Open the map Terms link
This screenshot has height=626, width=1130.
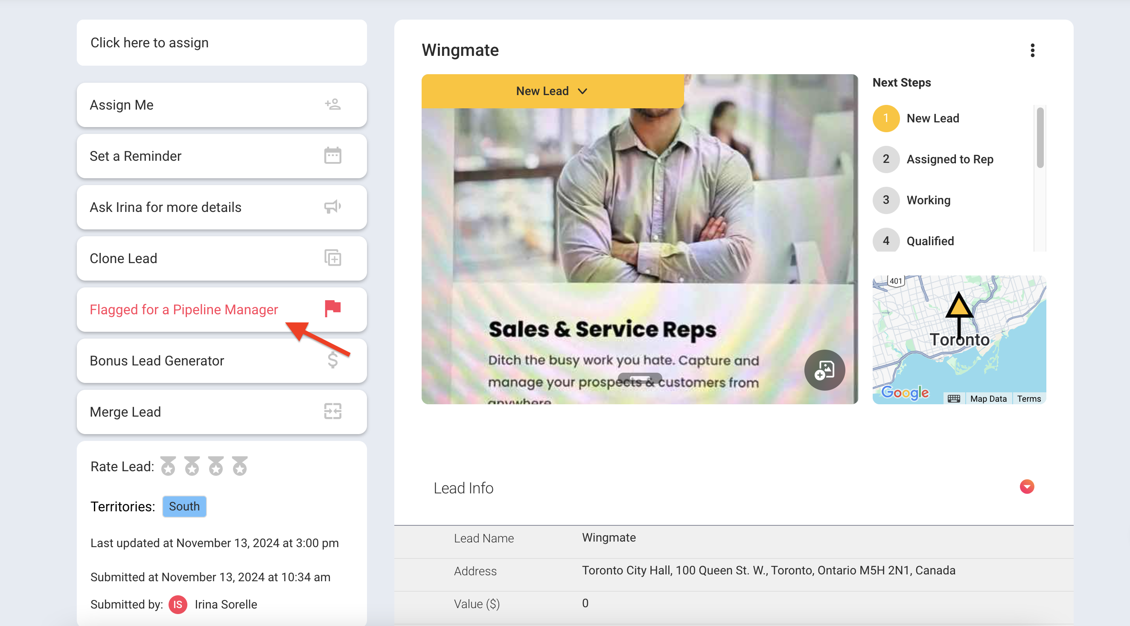tap(1029, 398)
